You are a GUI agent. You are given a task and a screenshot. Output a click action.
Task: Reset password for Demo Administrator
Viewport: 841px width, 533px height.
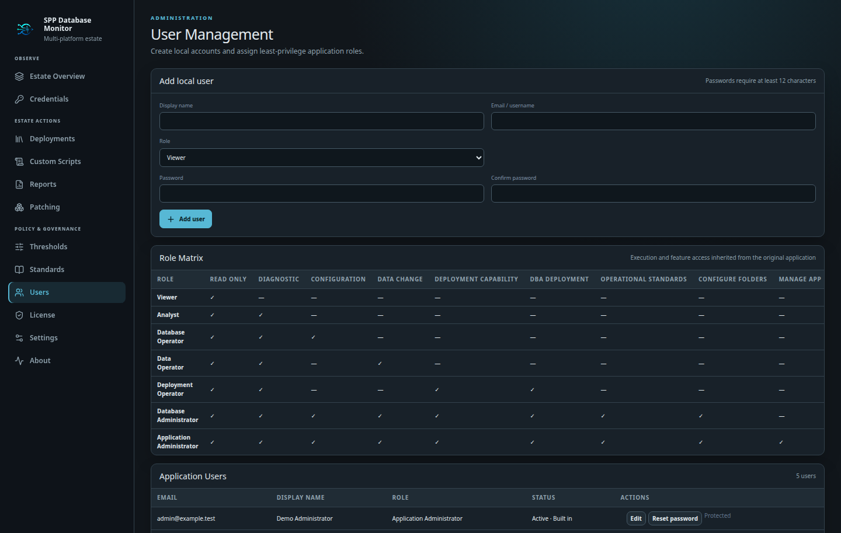pos(675,518)
